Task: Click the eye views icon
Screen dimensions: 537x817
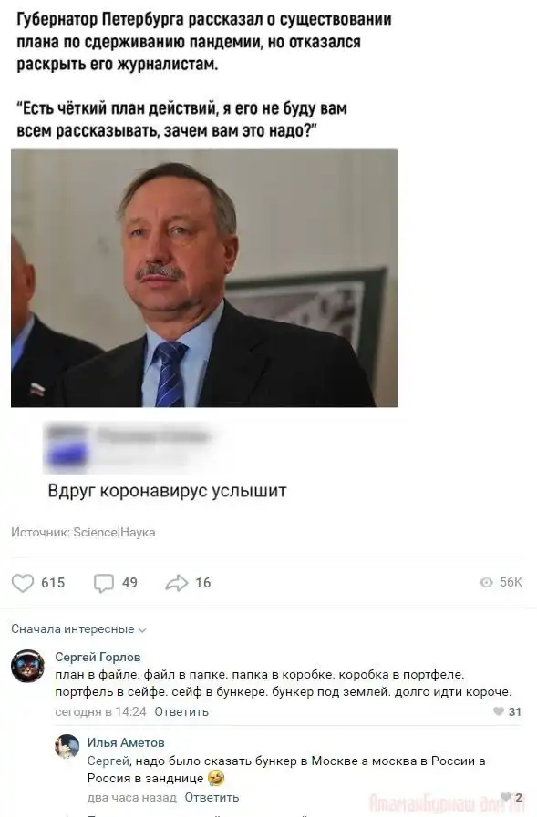Action: tap(486, 583)
